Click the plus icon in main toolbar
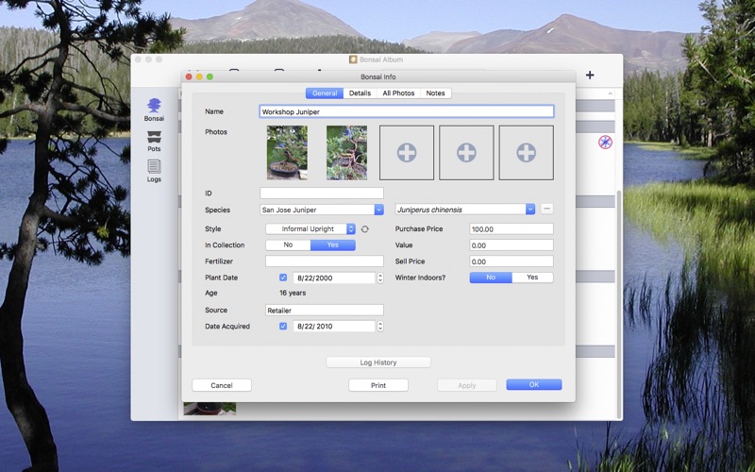Image resolution: width=755 pixels, height=472 pixels. [x=590, y=75]
